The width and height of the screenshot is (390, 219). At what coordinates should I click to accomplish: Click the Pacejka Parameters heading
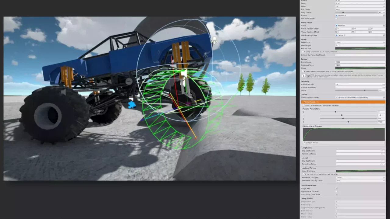311,109
